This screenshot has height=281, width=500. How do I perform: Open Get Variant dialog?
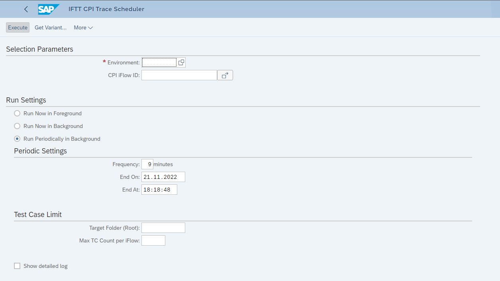pos(50,27)
